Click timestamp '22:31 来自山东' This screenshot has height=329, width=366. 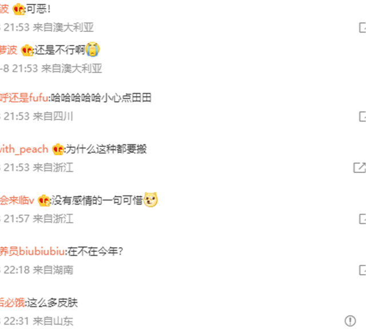click(x=38, y=321)
